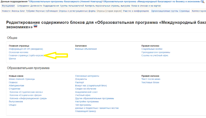Open Опросы и регистрационные формы

click(x=77, y=11)
